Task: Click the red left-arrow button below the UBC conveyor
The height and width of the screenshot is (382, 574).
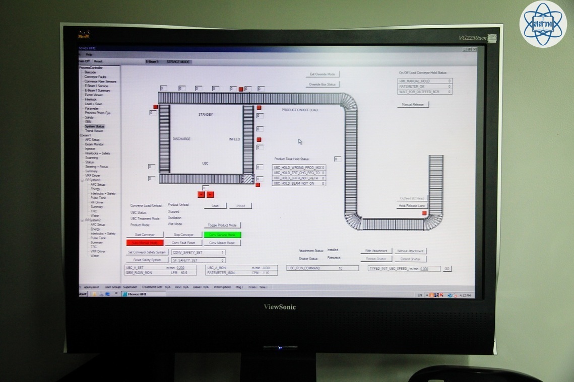Action: click(x=201, y=194)
